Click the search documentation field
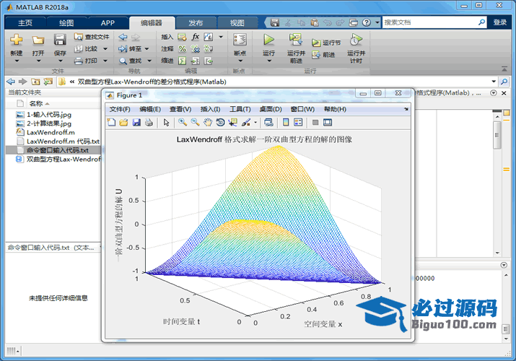 tap(430, 22)
